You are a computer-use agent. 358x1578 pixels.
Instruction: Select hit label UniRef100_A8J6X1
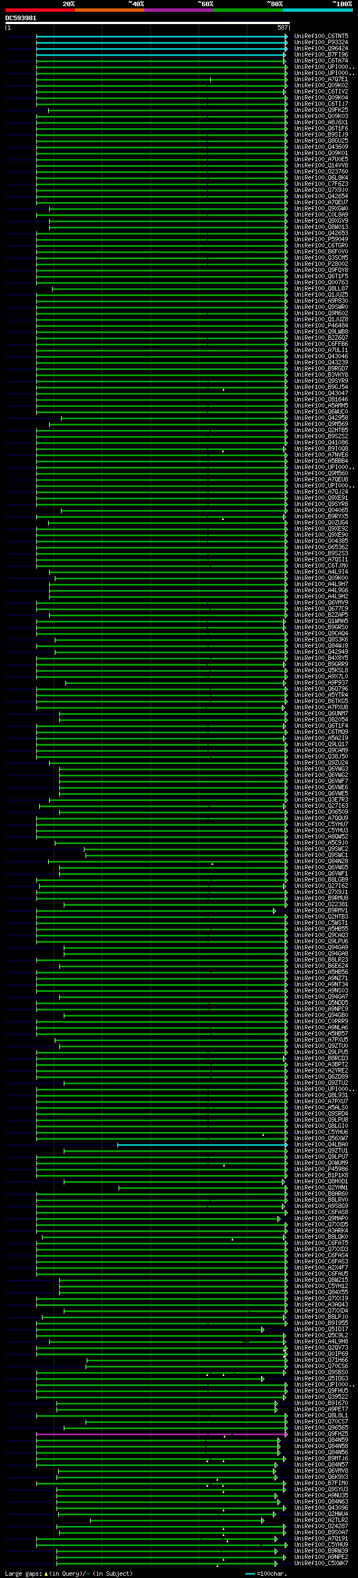tap(321, 123)
